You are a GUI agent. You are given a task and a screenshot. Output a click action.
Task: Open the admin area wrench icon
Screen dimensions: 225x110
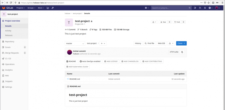click(x=53, y=8)
